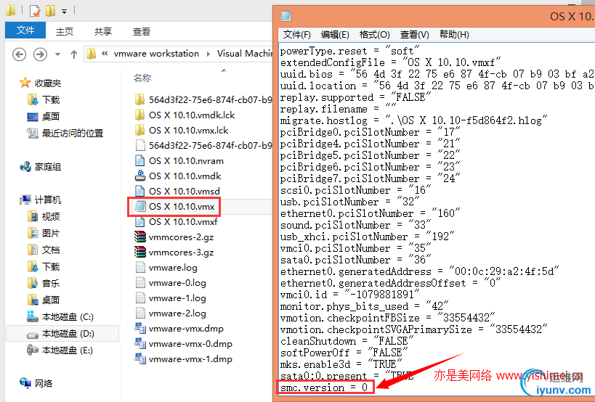
Task: Click the address bar folder icon
Action: click(91, 54)
